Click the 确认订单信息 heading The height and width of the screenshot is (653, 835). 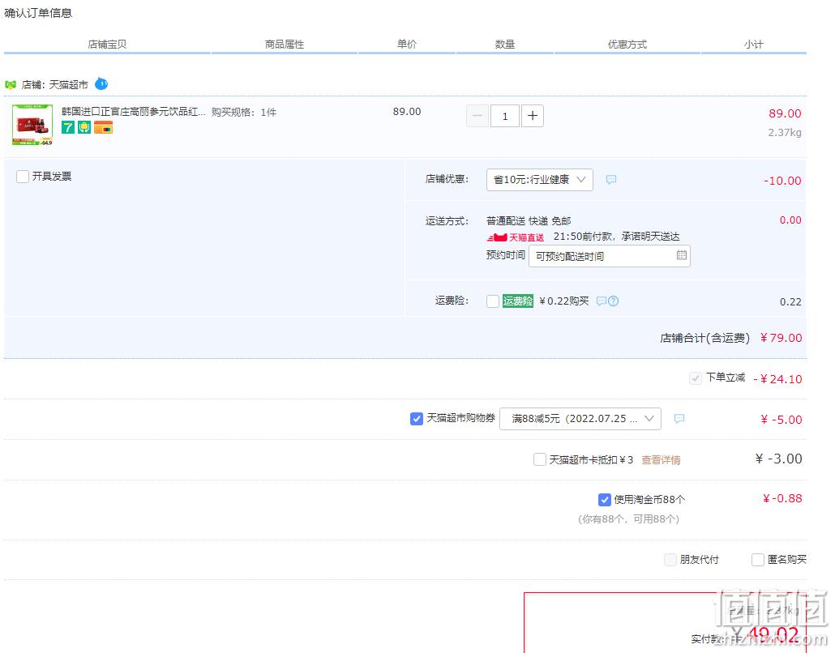coord(38,13)
